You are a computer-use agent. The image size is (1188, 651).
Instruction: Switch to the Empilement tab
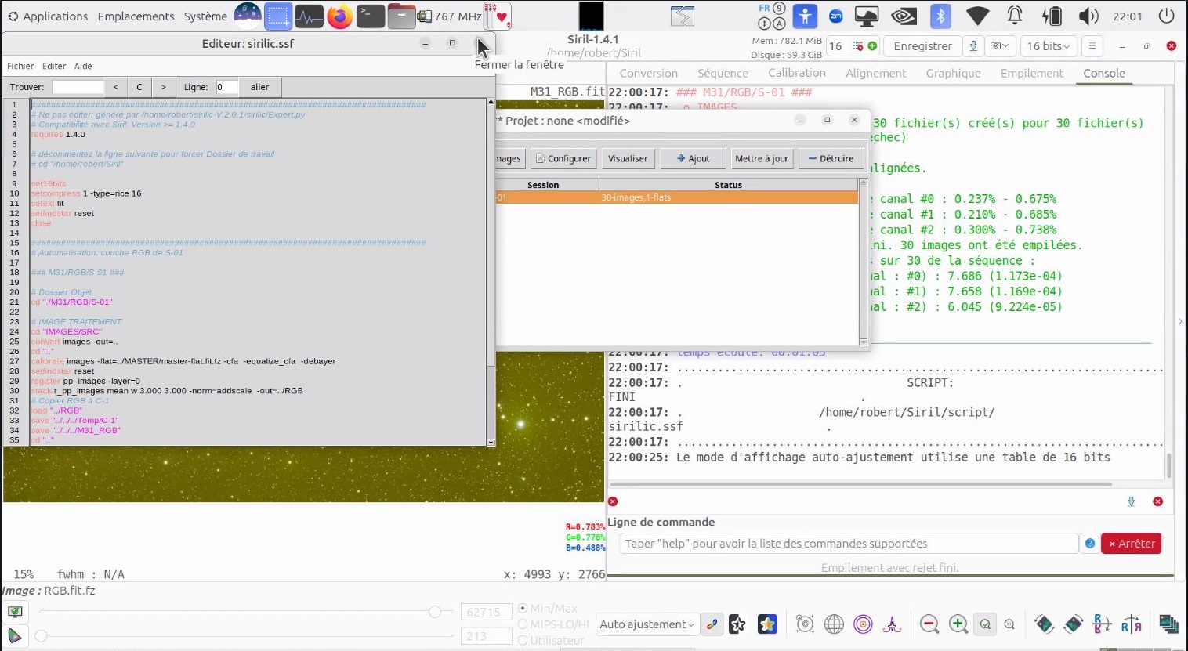coord(1031,73)
